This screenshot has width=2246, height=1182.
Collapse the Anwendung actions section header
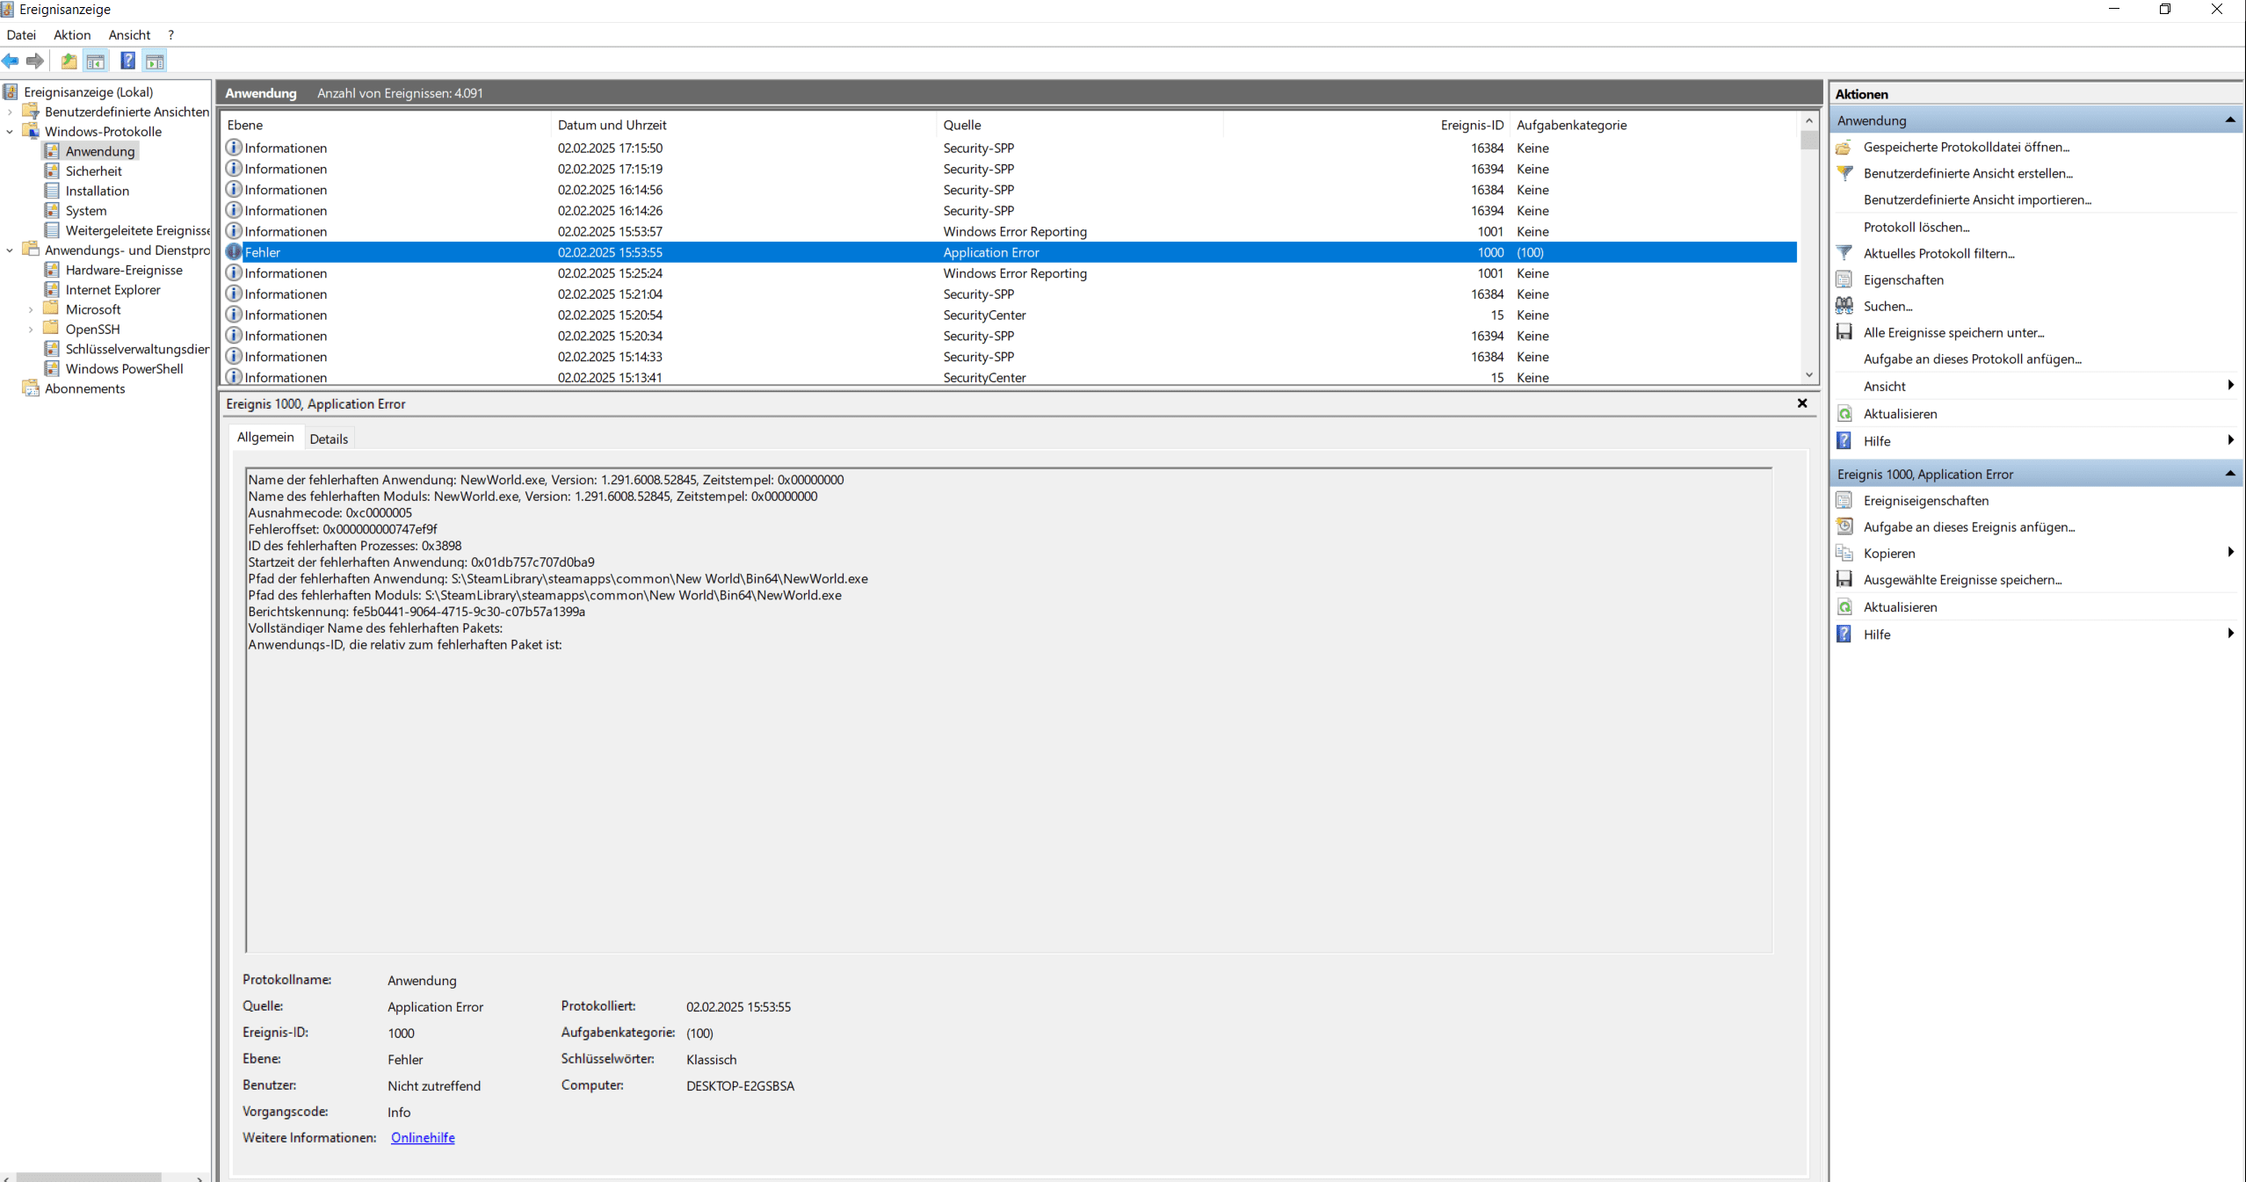[x=2229, y=120]
